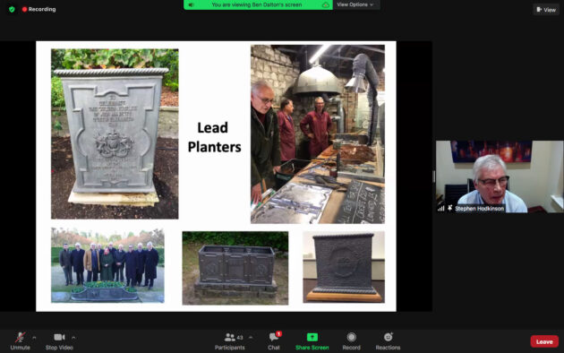Click the speaker icon in the sharing banner
Viewport: 564px width, 353px height.
click(x=191, y=4)
